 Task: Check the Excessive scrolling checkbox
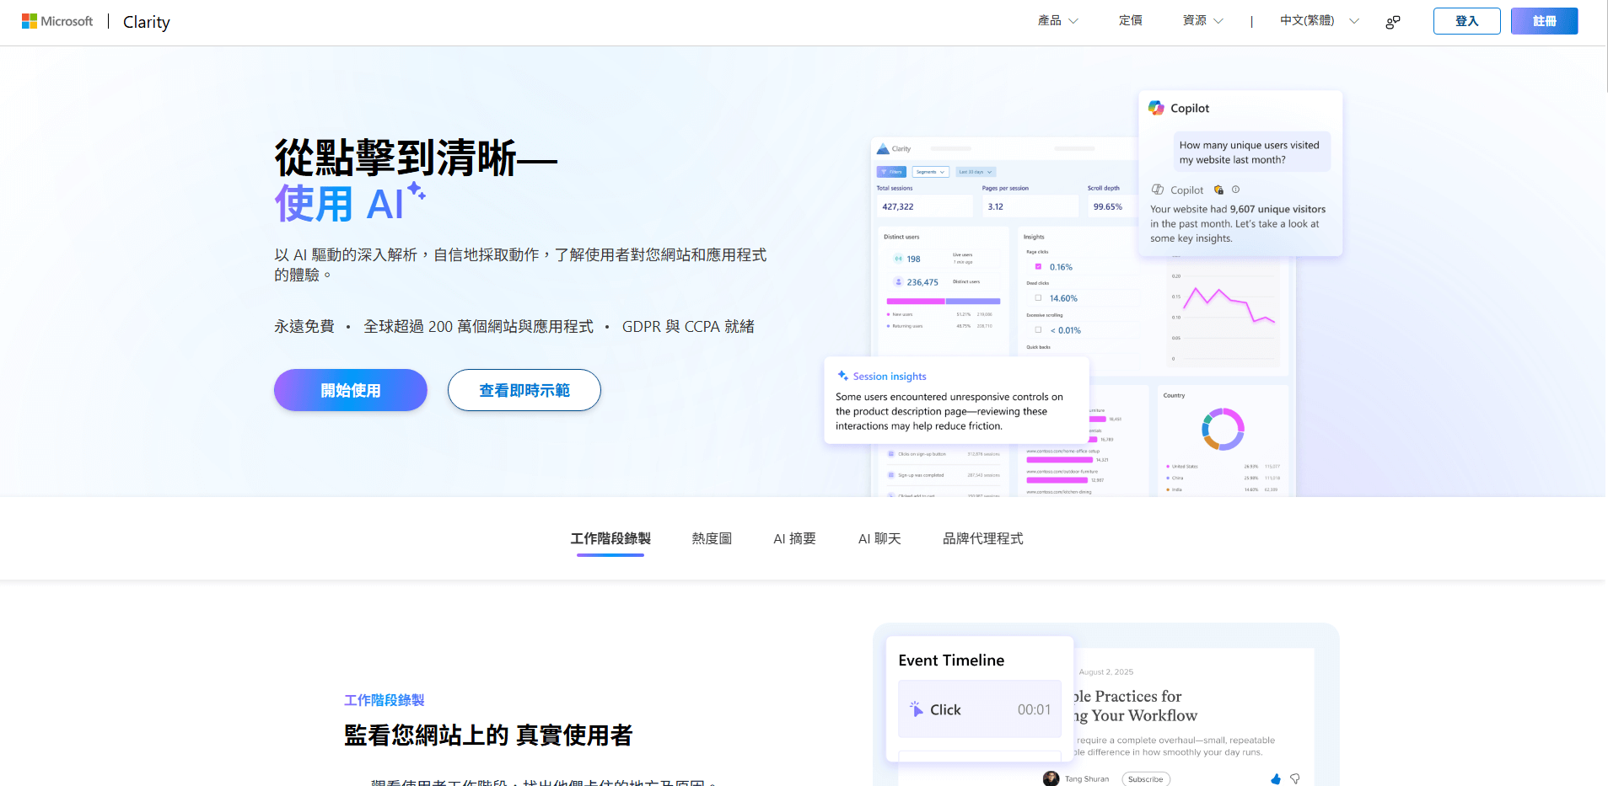pyautogui.click(x=1038, y=330)
